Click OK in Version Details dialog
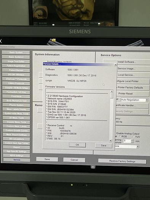 pos(77,145)
